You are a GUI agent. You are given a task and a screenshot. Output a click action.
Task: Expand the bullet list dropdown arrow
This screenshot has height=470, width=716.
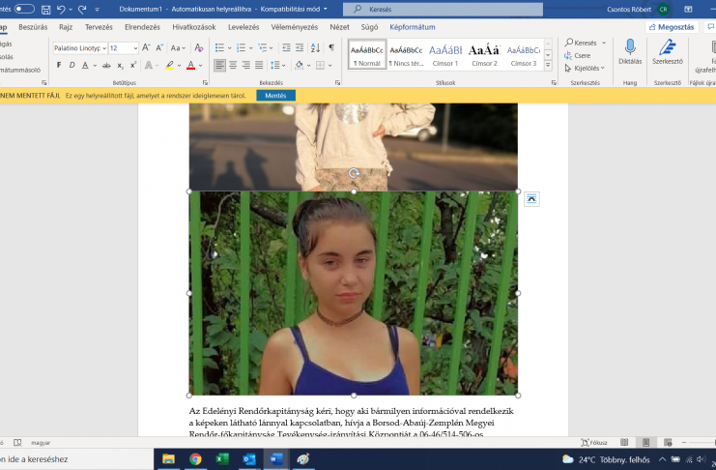pos(229,48)
